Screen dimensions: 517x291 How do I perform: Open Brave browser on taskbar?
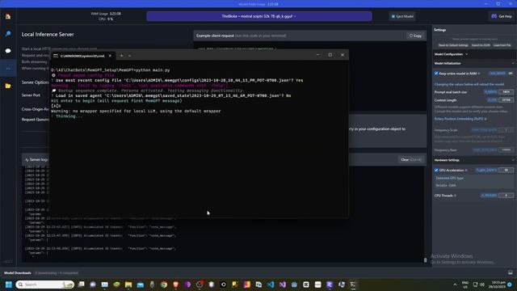point(176,285)
